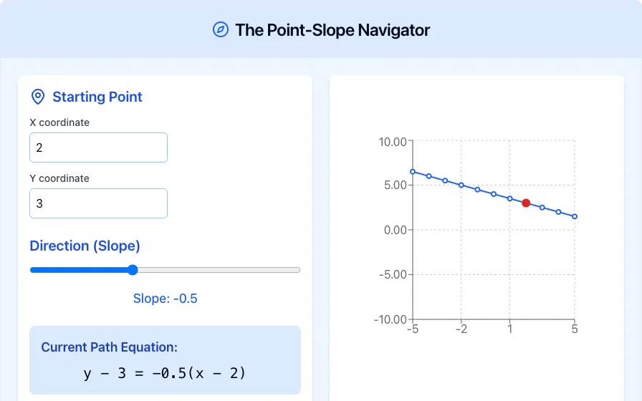Focus the X coordinate input field

[98, 148]
